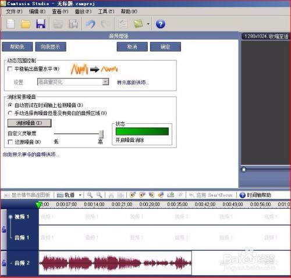Click the 向我显示 button
The height and width of the screenshot is (278, 291).
(x=51, y=47)
